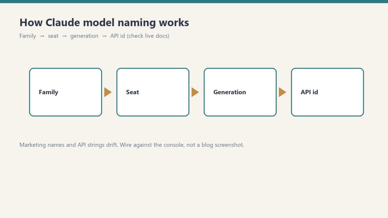Click the word 'generation' in the subtitle
388x218 pixels.
click(84, 36)
